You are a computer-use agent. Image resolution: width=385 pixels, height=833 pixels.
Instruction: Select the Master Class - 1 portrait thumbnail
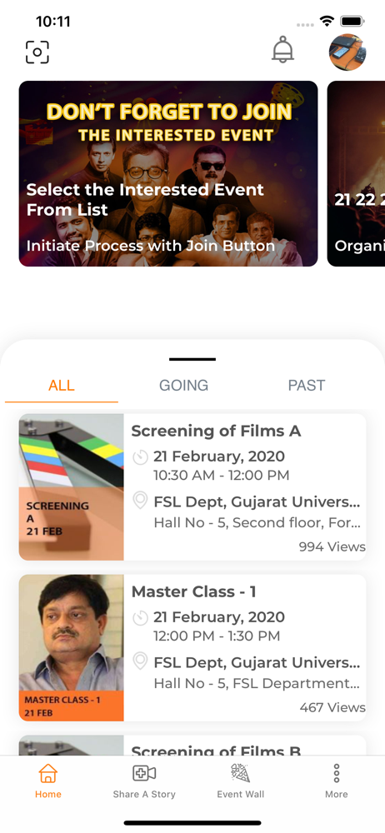(72, 648)
